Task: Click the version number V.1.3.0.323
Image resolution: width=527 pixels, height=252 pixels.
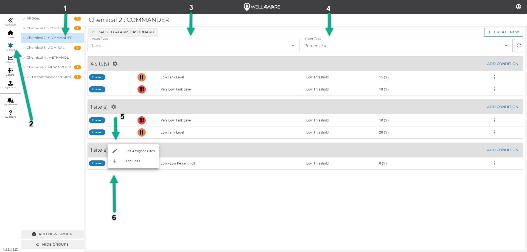Action: [x=10, y=250]
